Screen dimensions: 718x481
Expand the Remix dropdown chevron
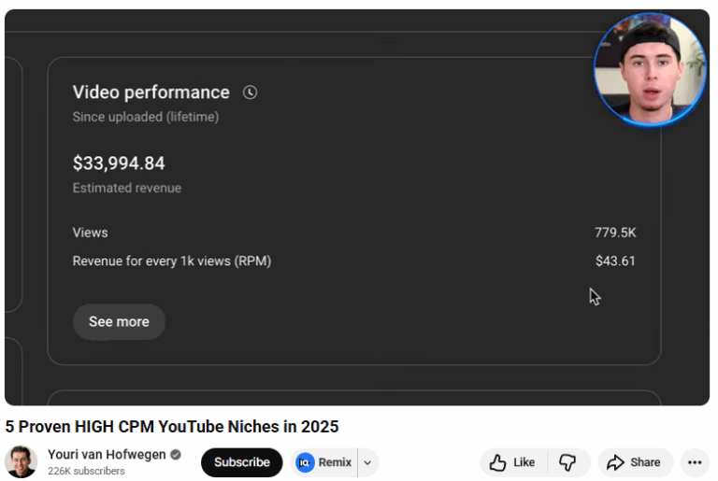tap(367, 462)
